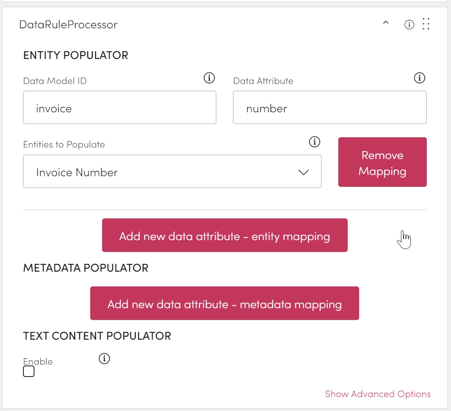The width and height of the screenshot is (451, 411).
Task: Click the Invoice Number dropdown arrow
Action: pyautogui.click(x=303, y=172)
